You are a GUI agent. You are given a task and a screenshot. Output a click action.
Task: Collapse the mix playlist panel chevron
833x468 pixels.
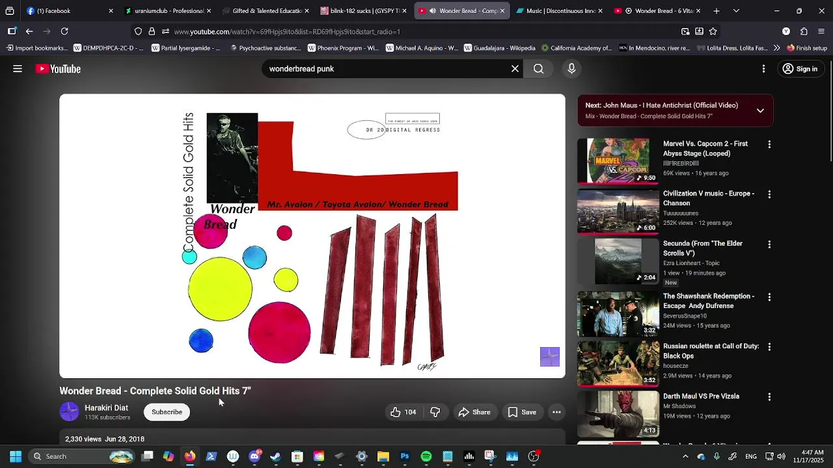click(760, 110)
